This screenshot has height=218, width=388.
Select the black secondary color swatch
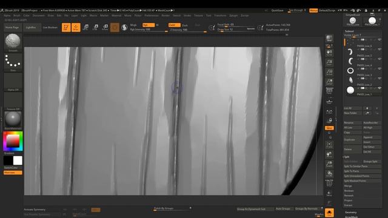click(x=8, y=160)
